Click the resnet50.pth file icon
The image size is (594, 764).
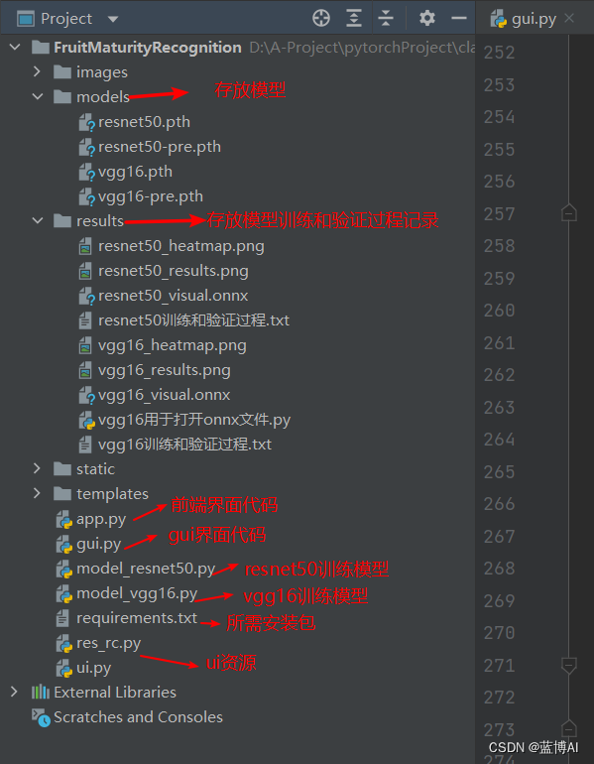tap(86, 122)
